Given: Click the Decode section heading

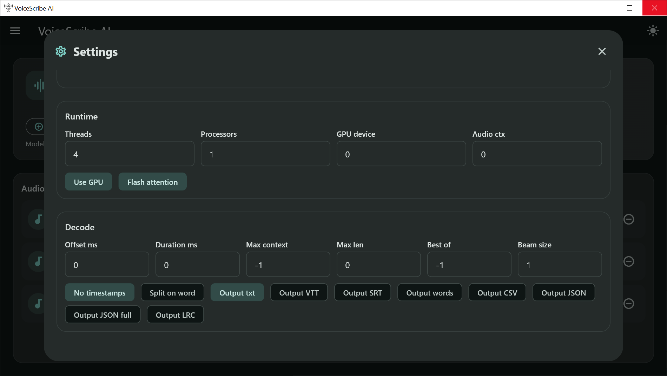Looking at the screenshot, I should point(80,227).
